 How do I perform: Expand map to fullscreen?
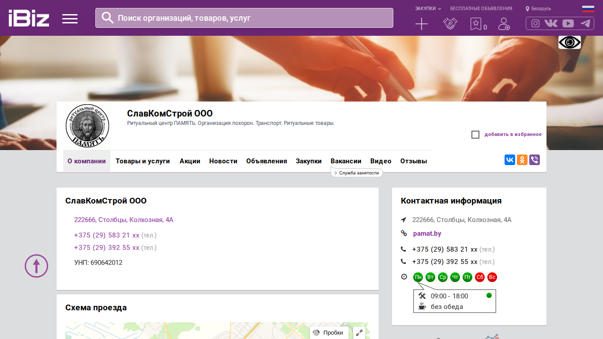pyautogui.click(x=360, y=333)
